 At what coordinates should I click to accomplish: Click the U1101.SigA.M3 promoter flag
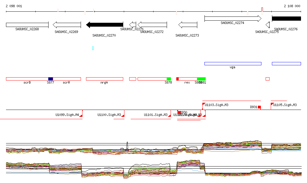pyautogui.click(x=170, y=115)
